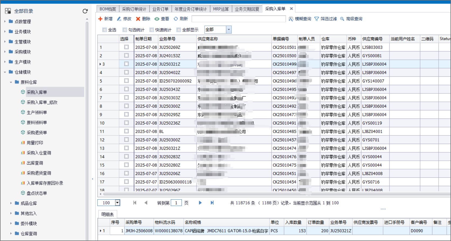Viewport: 451px width, 241px height.
Task: Switch to the MRP运算 tab
Action: (221, 9)
